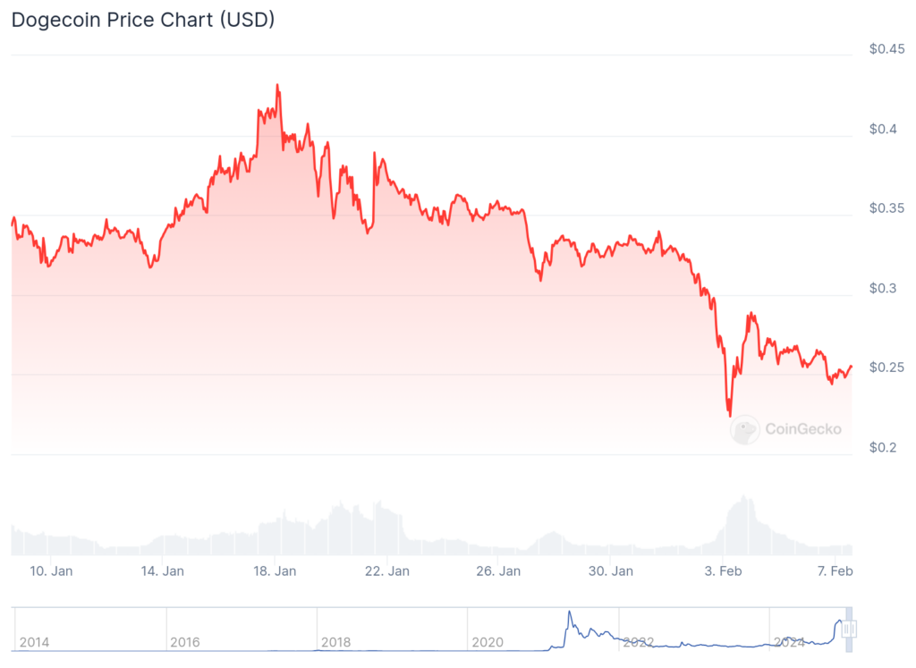Click the range handle on the navigator
The width and height of the screenshot is (916, 668).
(x=849, y=629)
